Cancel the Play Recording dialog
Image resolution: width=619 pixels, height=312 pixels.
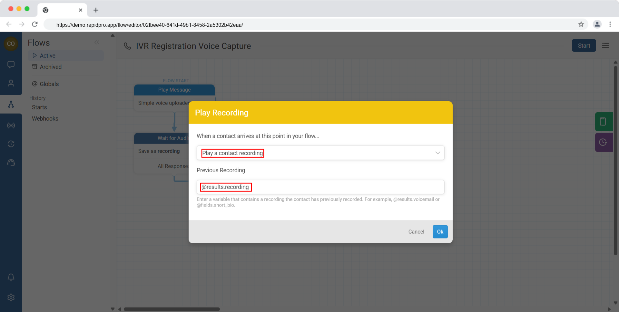click(x=416, y=232)
